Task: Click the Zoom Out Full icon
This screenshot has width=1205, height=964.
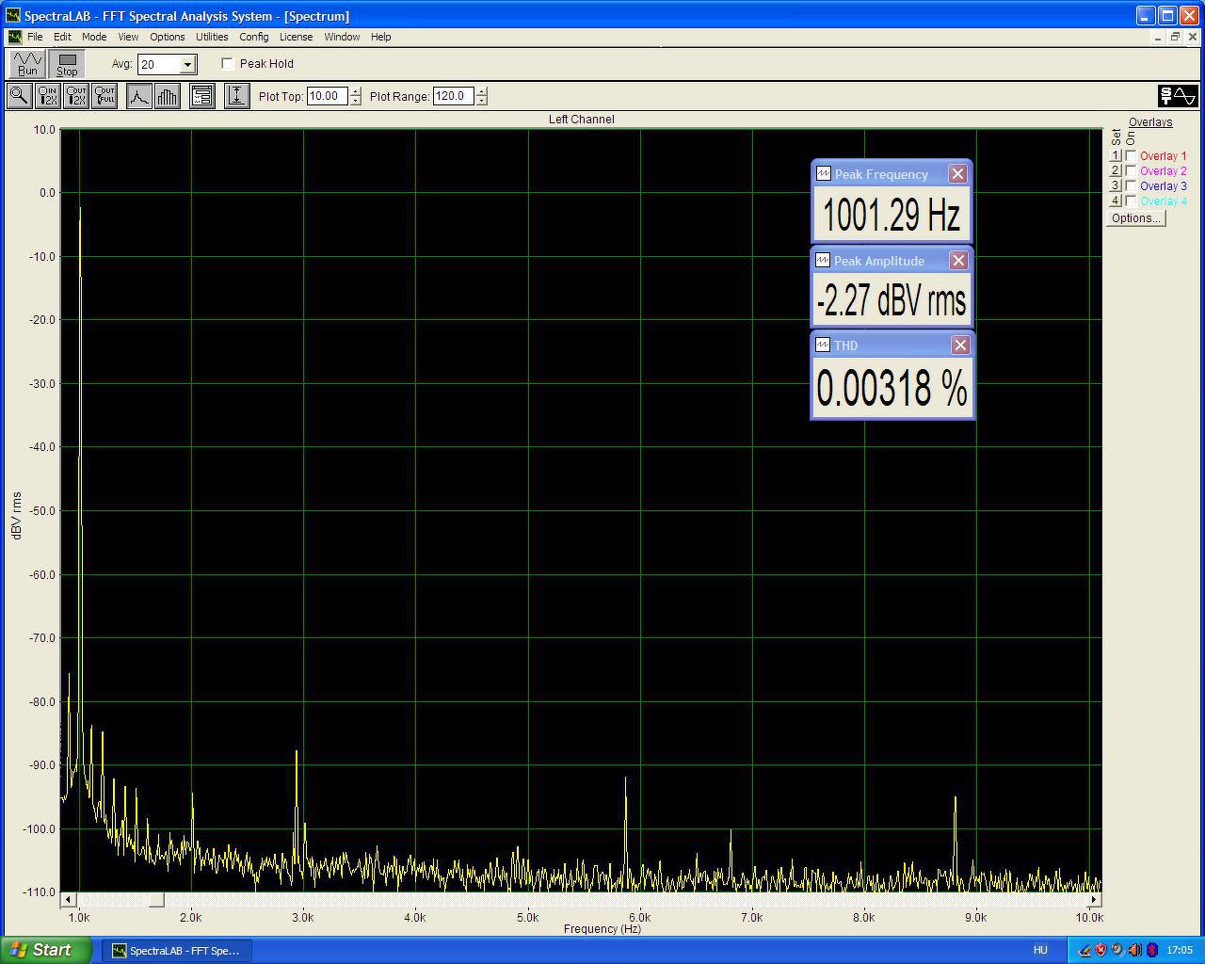Action: pyautogui.click(x=104, y=96)
